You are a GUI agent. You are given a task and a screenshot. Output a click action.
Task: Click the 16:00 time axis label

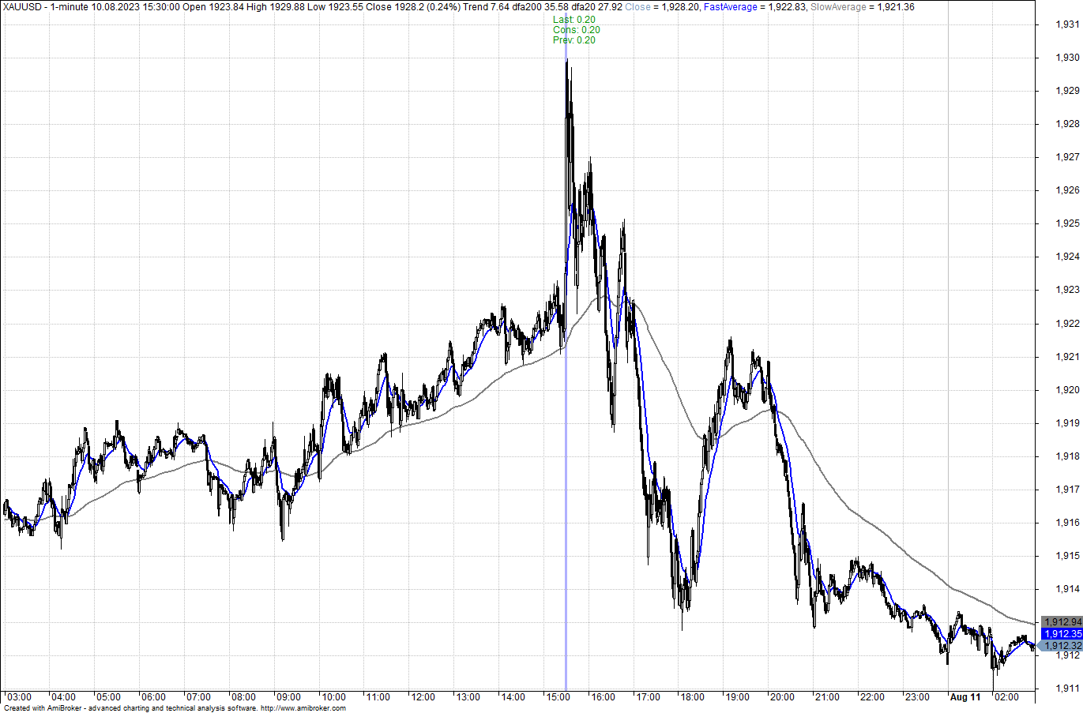[603, 697]
